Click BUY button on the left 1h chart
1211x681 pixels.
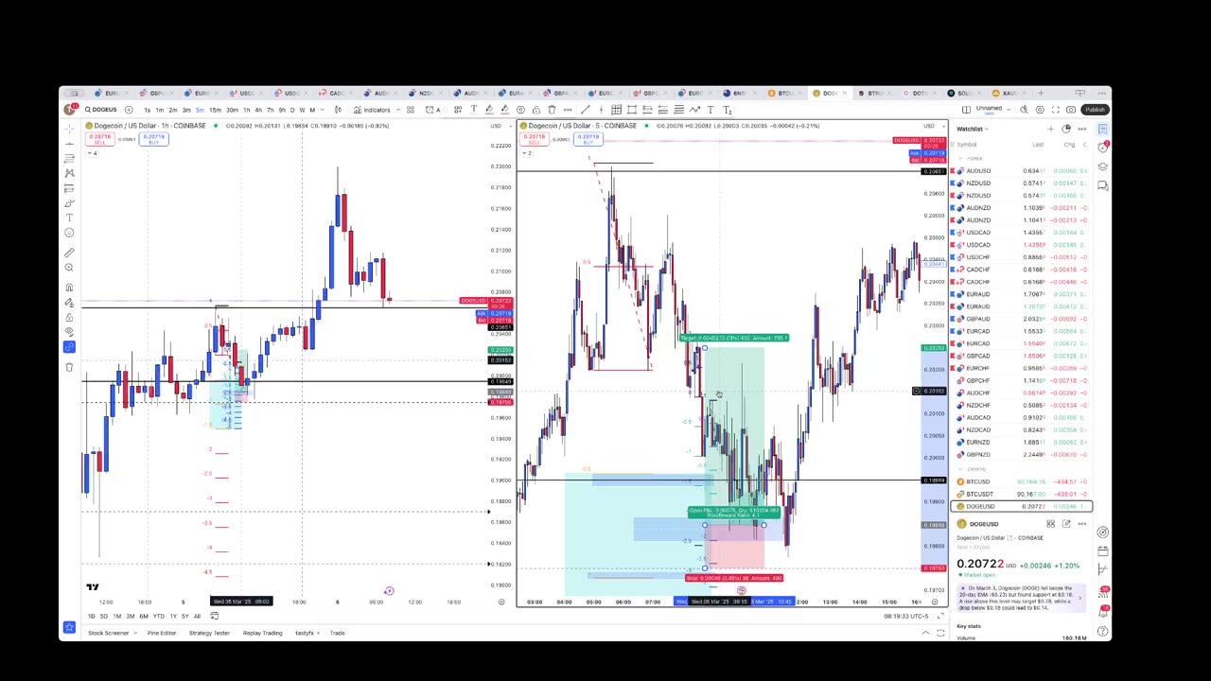pyautogui.click(x=153, y=139)
